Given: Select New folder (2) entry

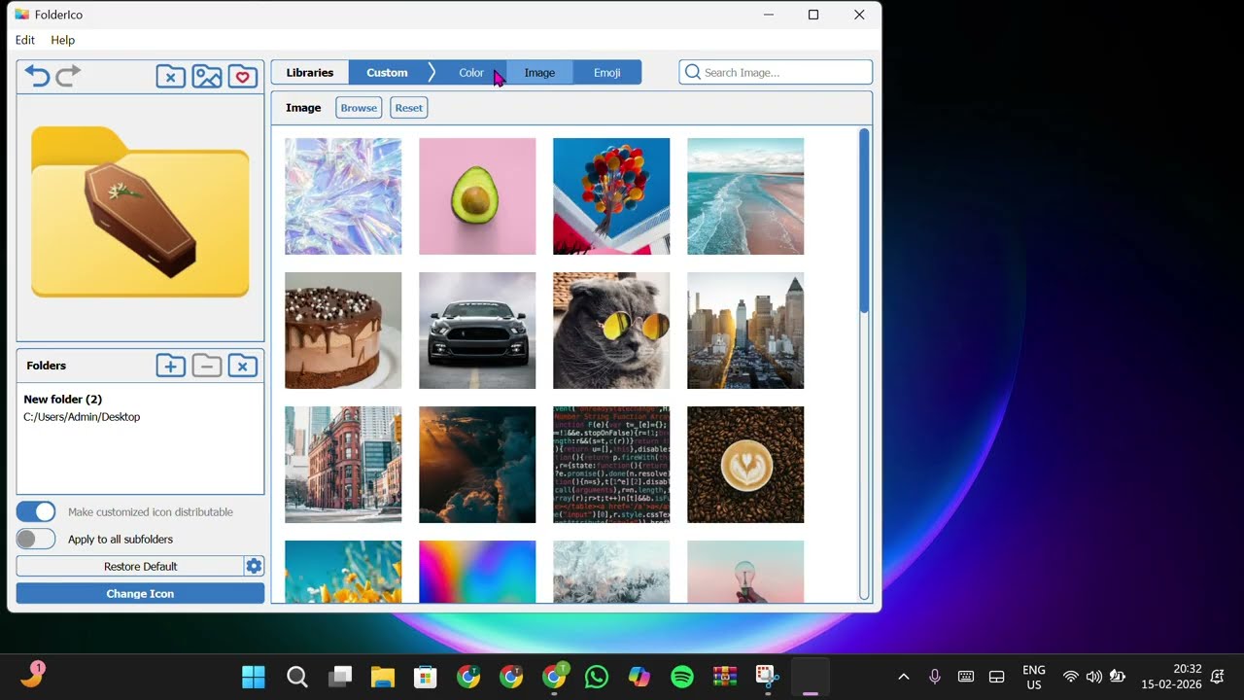Looking at the screenshot, I should tap(63, 399).
